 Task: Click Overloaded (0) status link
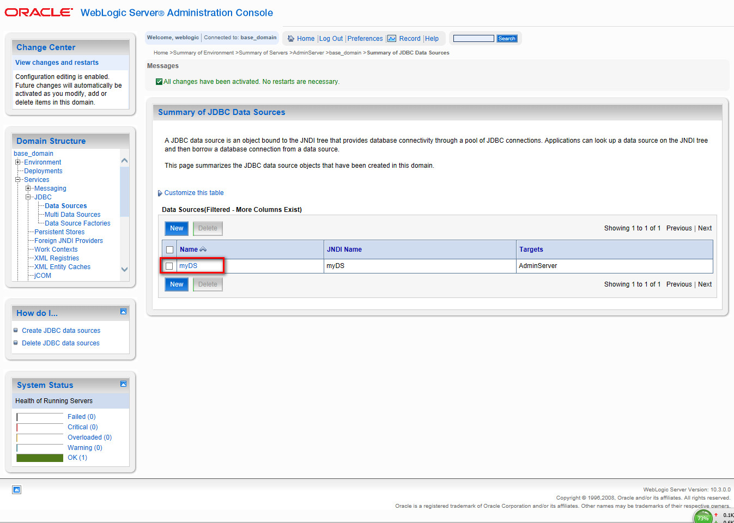[x=90, y=437]
